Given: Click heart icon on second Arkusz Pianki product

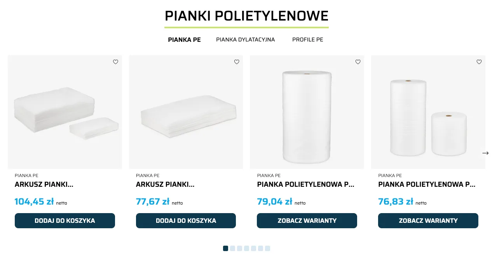Looking at the screenshot, I should click(x=237, y=62).
